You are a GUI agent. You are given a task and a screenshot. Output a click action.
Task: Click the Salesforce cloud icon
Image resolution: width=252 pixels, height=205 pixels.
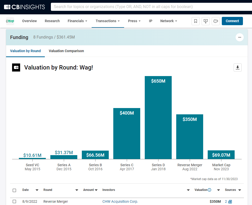pyautogui.click(x=216, y=21)
